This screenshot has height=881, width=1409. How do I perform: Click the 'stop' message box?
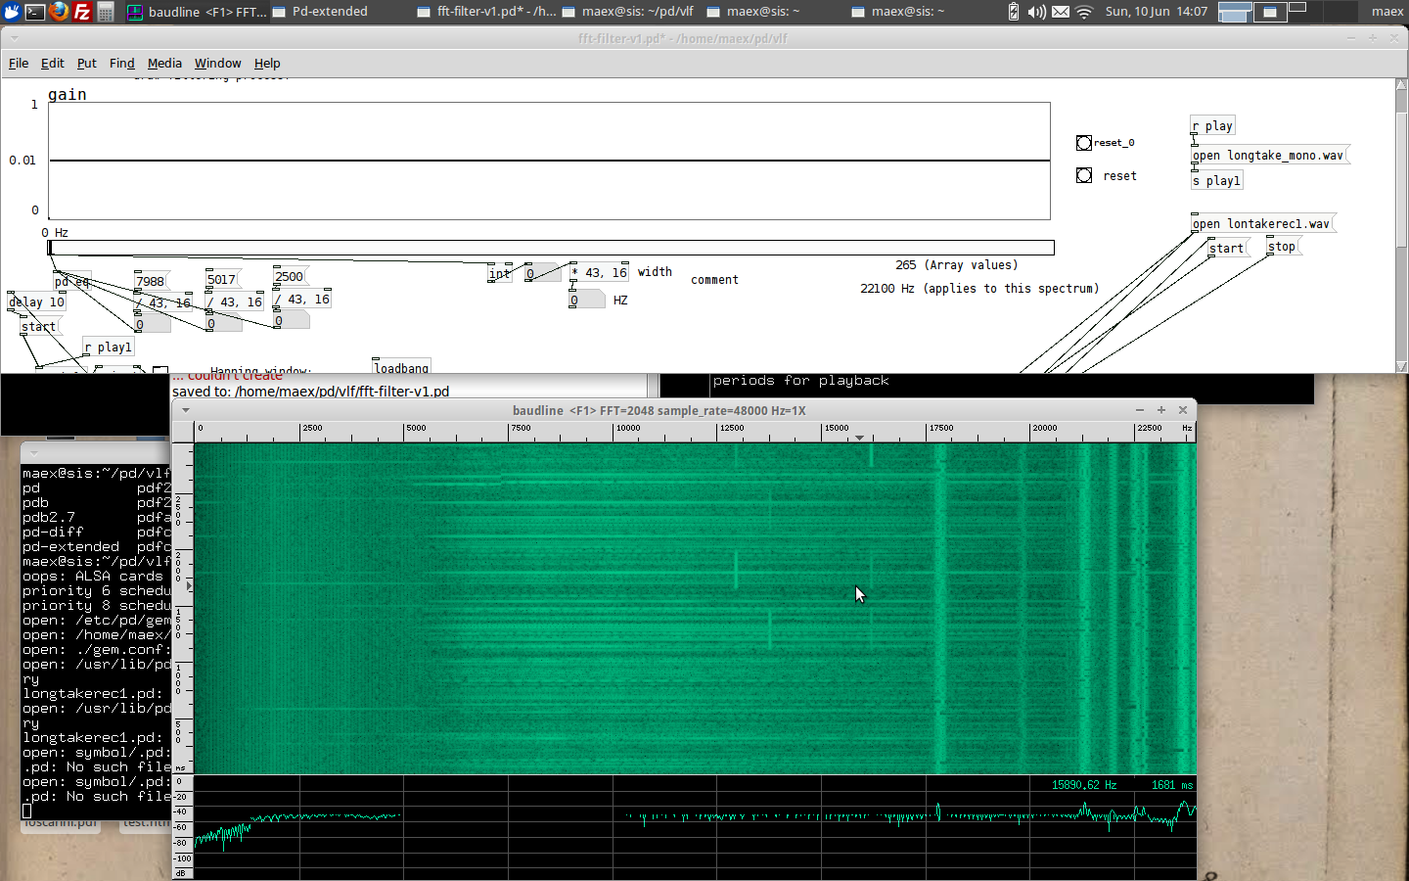click(x=1282, y=247)
